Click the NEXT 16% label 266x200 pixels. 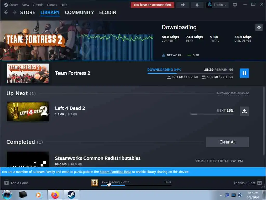click(225, 110)
